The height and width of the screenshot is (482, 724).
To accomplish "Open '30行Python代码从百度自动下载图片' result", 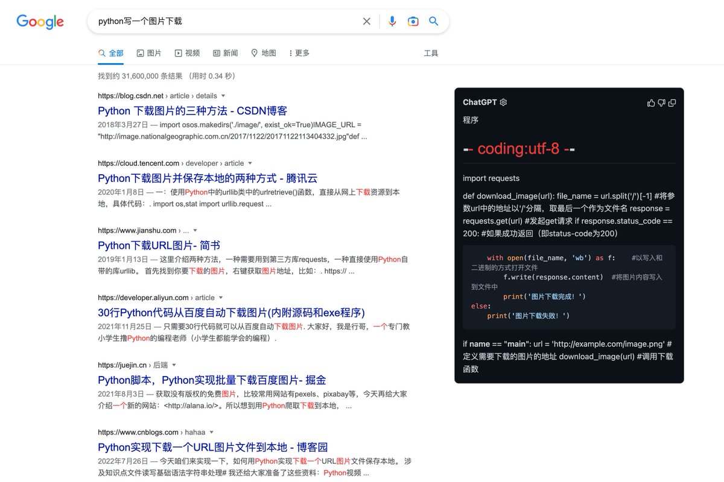I will click(231, 313).
